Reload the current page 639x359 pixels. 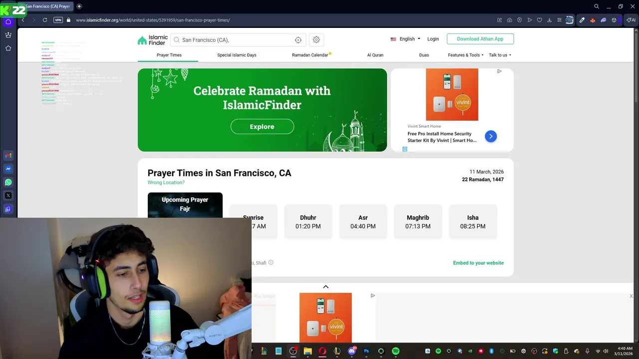tap(45, 20)
